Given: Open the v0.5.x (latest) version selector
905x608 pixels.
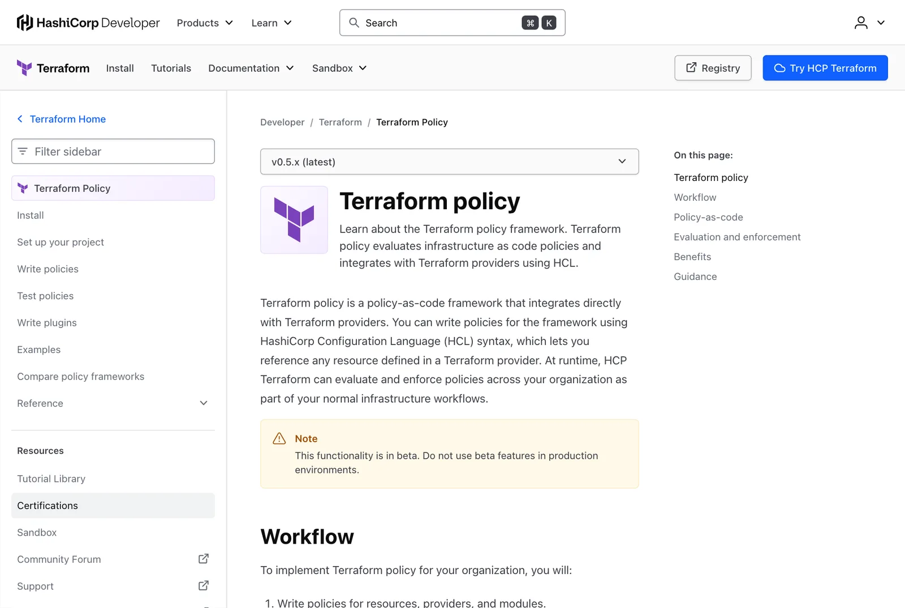Looking at the screenshot, I should pos(450,162).
